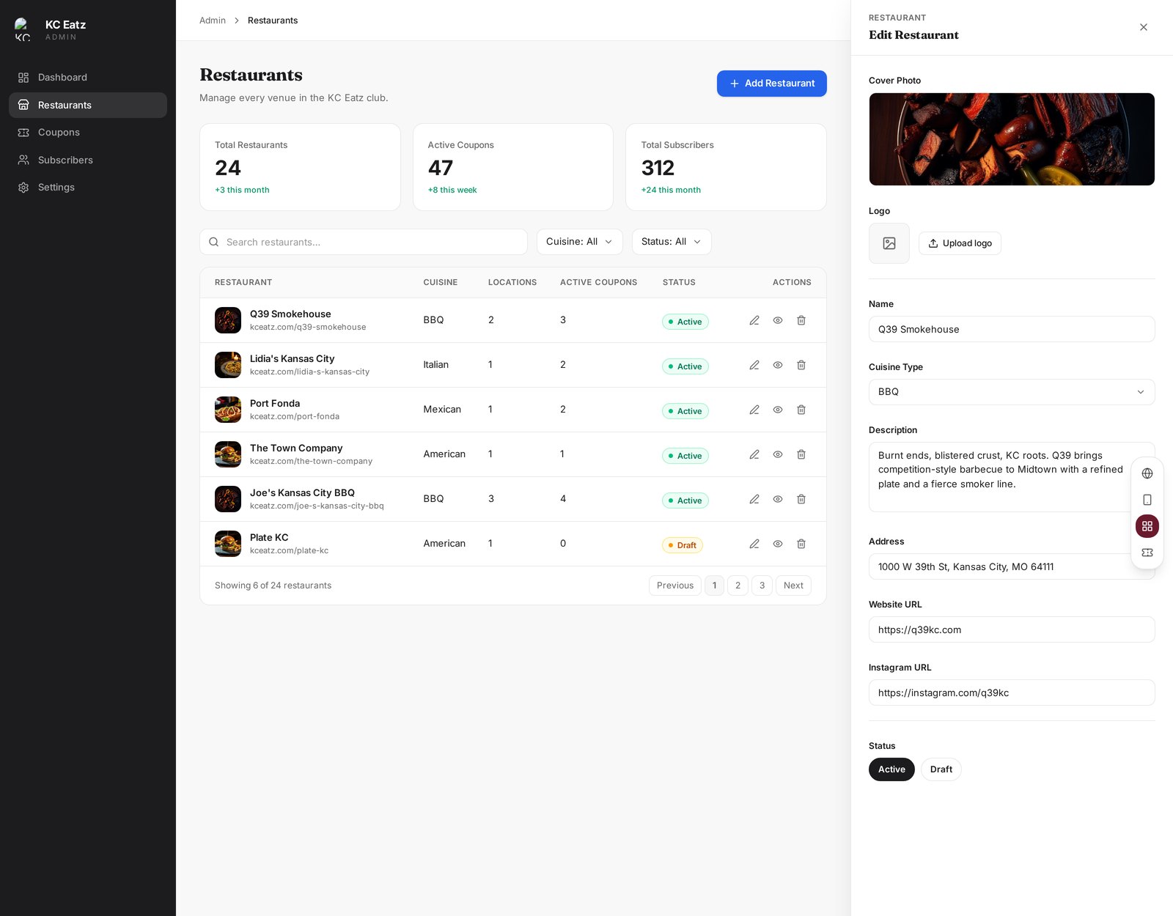Screen dimensions: 1173x916
Task: Click the Plate KC burger thumbnail
Action: 228,544
